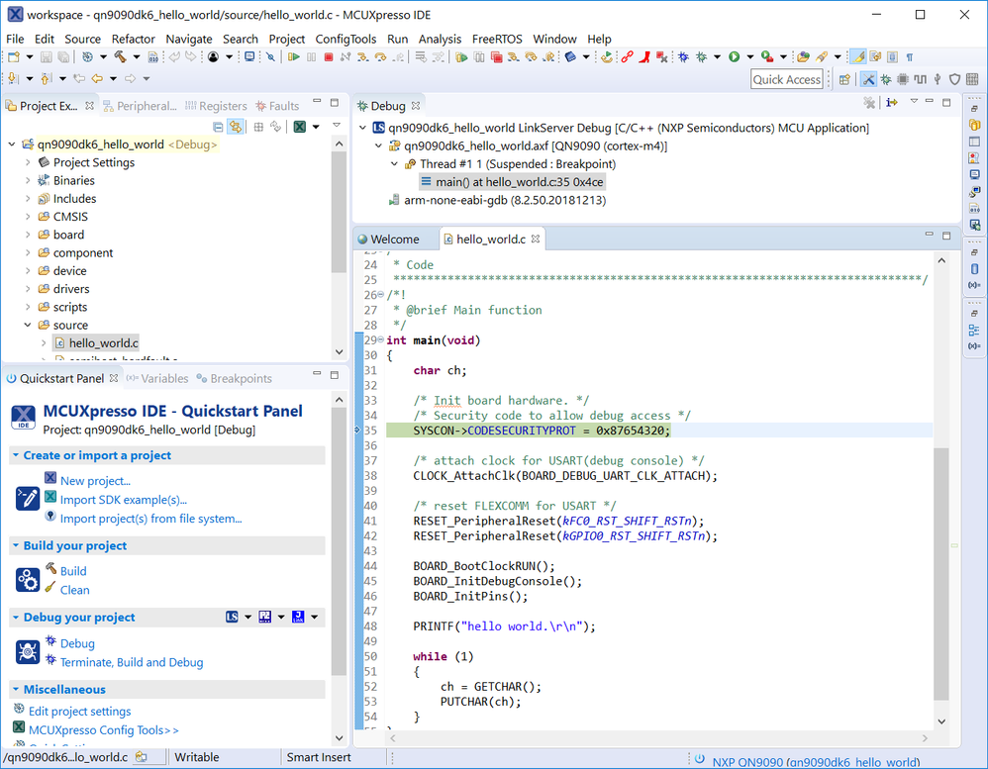Toggle Link with Editor in Project Explorer
Screen dimensions: 988x769
236,127
